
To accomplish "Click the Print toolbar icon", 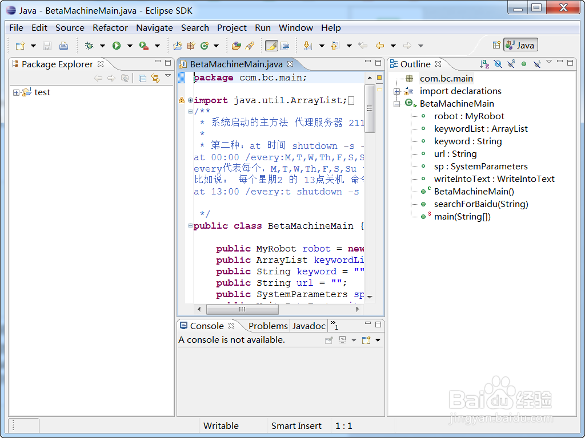I will point(64,46).
